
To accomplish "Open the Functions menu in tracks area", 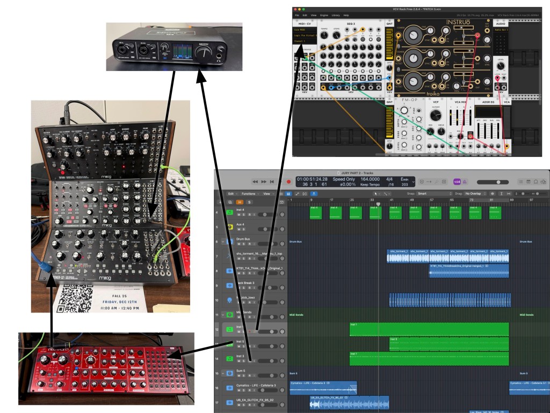I will click(250, 194).
